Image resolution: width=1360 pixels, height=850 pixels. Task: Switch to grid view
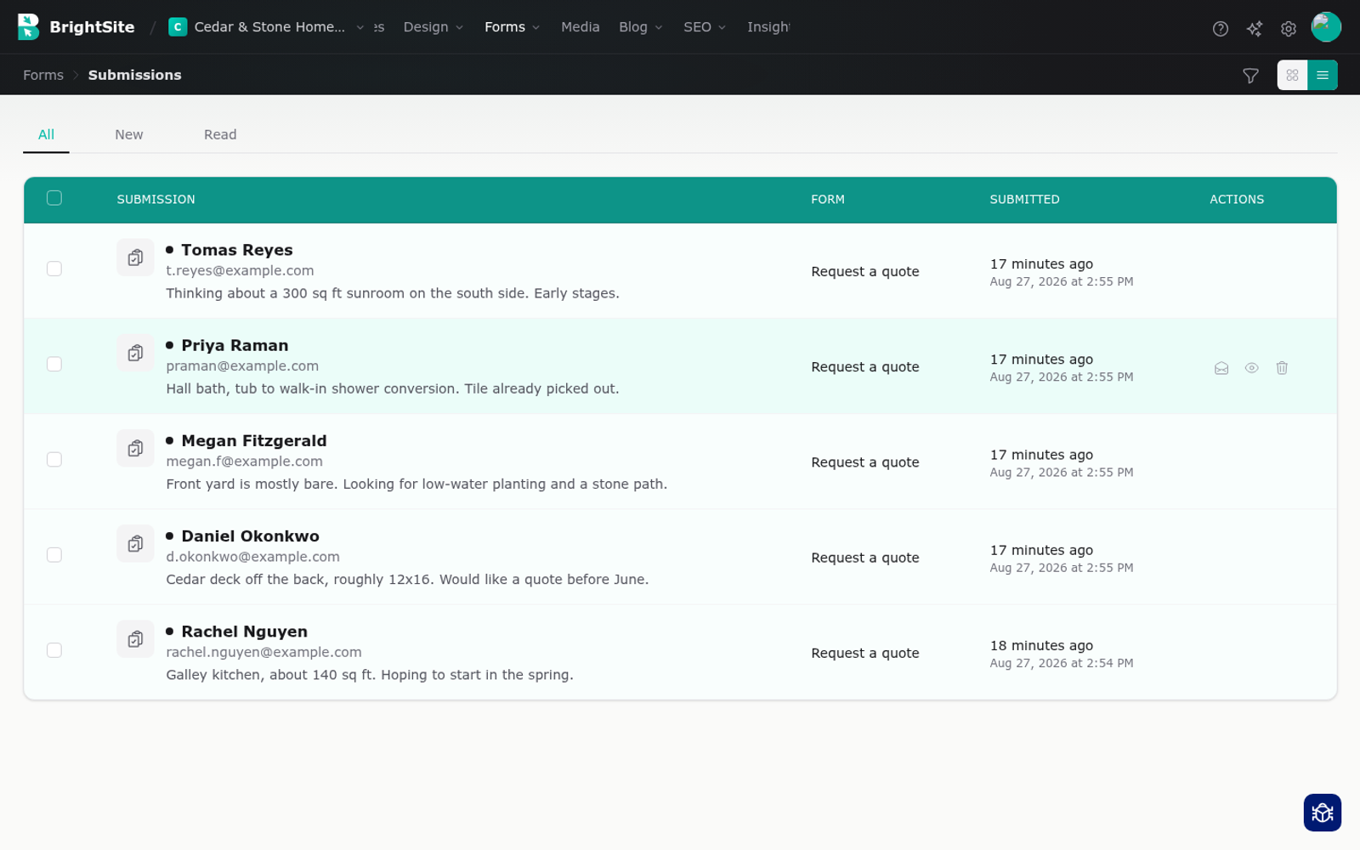point(1292,75)
